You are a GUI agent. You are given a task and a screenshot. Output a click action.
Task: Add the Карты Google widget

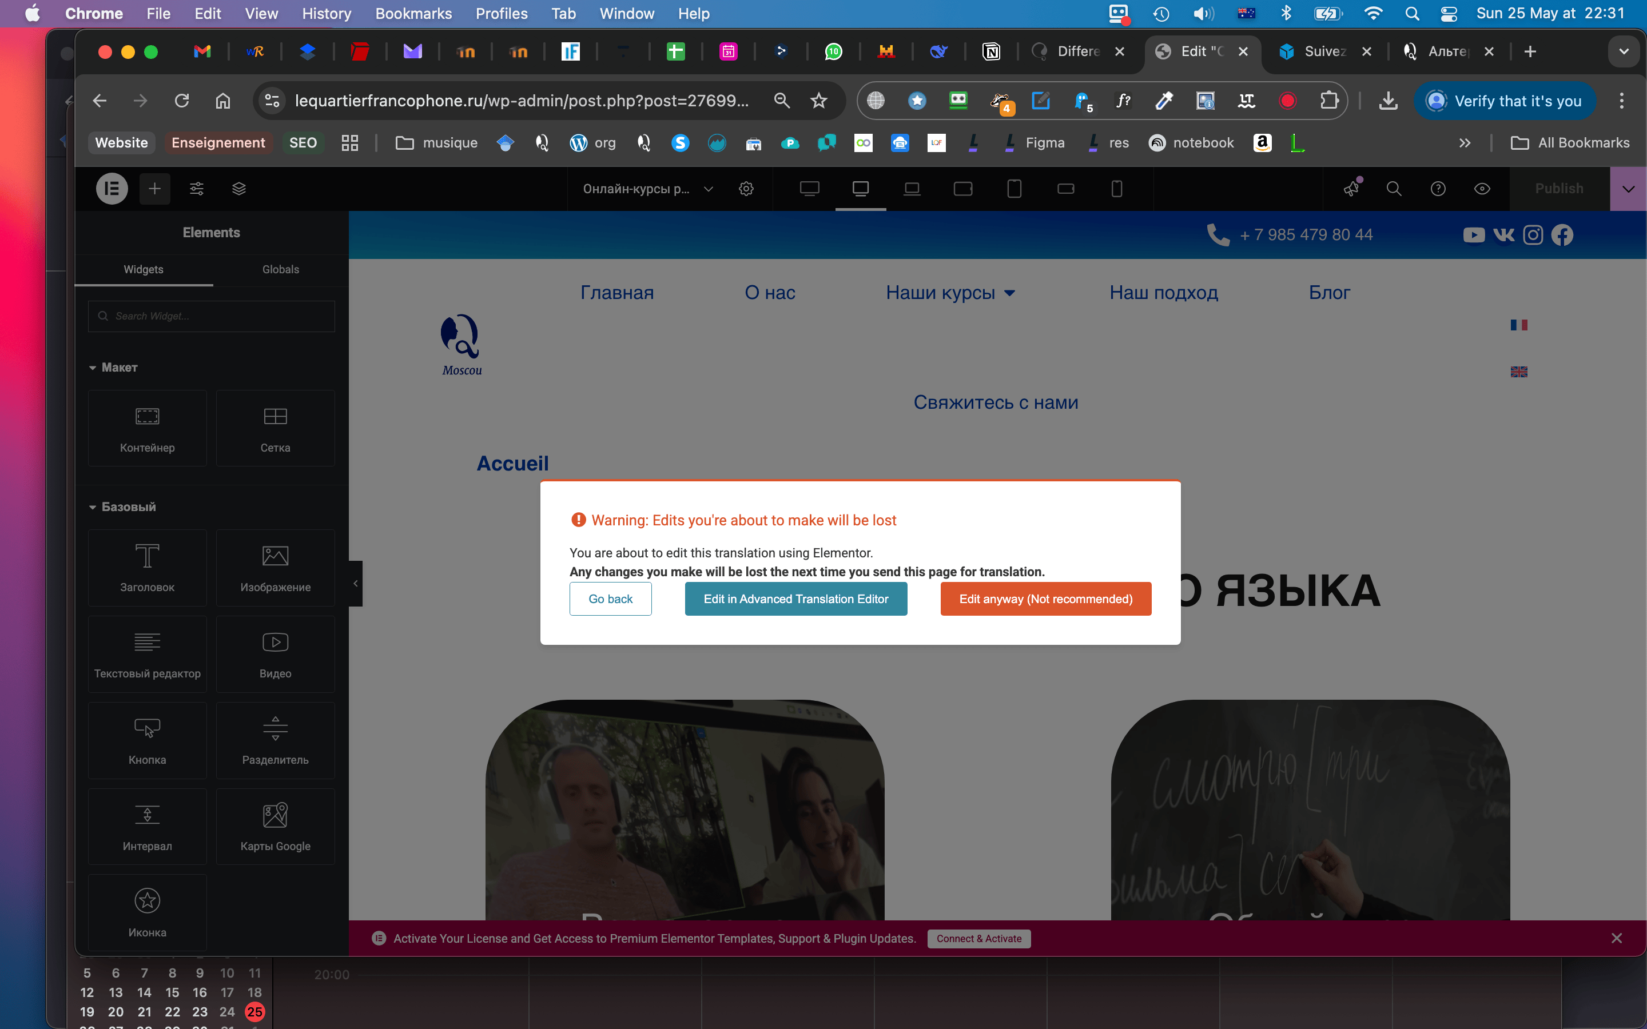[276, 827]
